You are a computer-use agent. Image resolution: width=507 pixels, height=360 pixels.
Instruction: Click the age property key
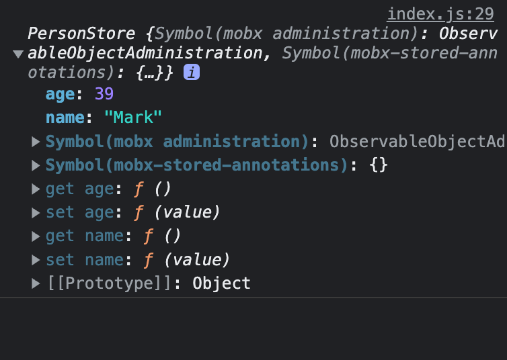[60, 95]
